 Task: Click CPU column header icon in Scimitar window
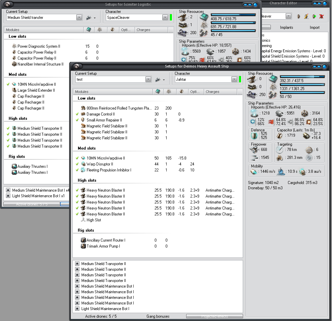pyautogui.click(x=89, y=30)
